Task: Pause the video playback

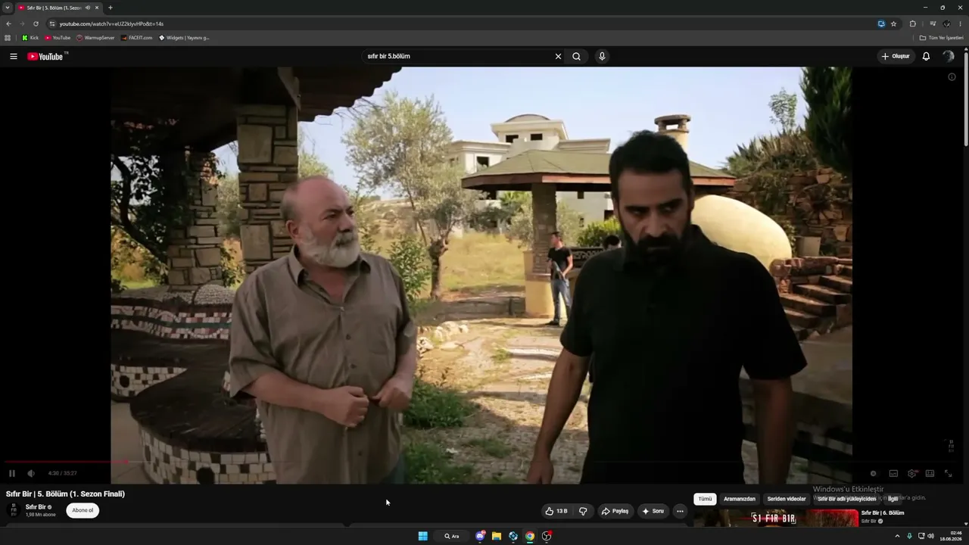Action: 12,473
